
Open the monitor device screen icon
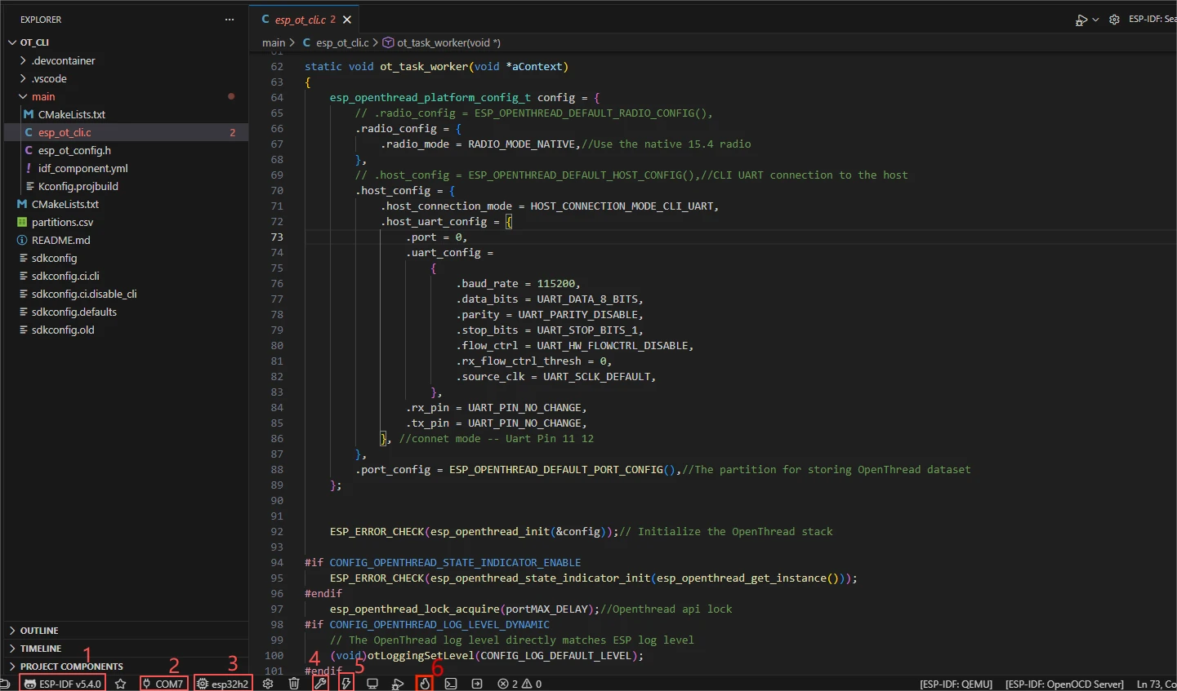(372, 684)
